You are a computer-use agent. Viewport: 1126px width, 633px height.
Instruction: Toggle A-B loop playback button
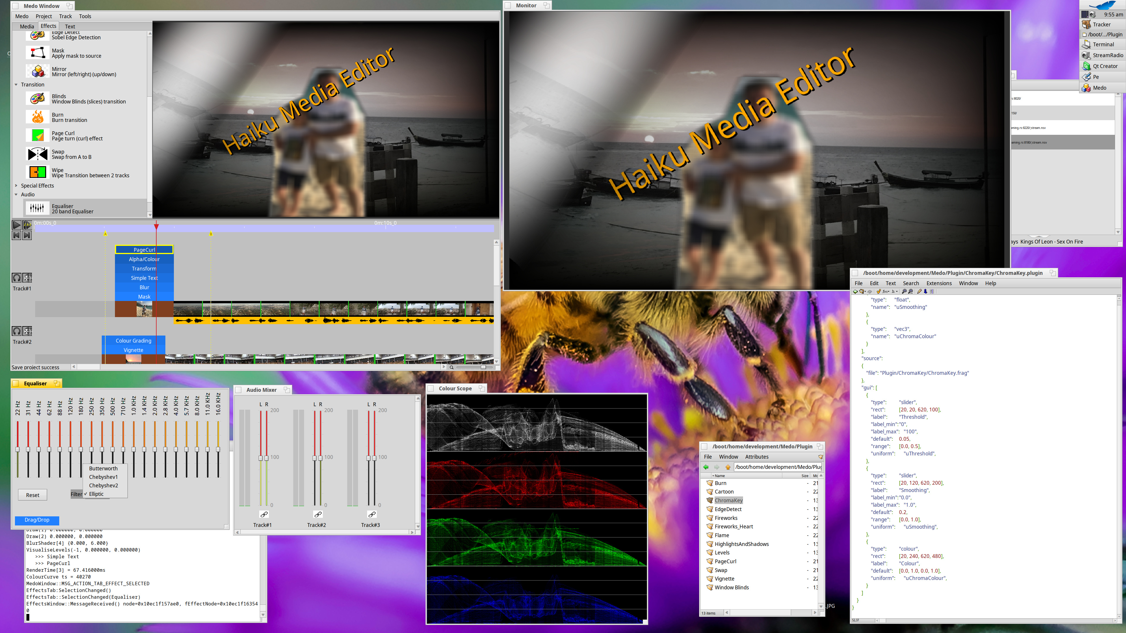tap(27, 225)
